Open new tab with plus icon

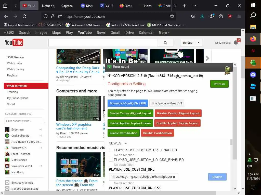point(185,6)
